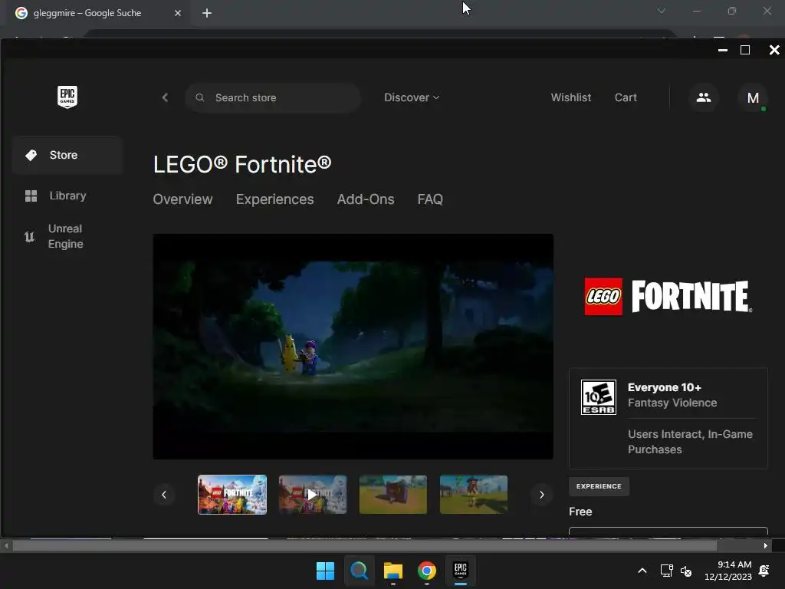Viewport: 785px width, 589px height.
Task: Click the LEGO Fortnite logo image
Action: (x=668, y=297)
